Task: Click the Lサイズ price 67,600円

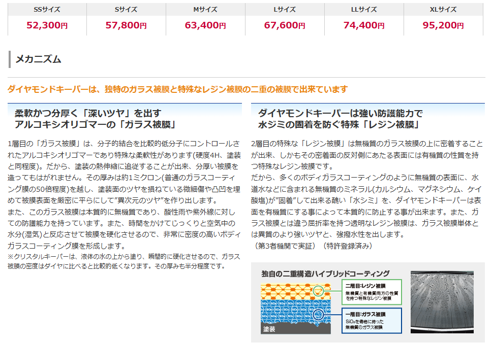Action: point(285,25)
